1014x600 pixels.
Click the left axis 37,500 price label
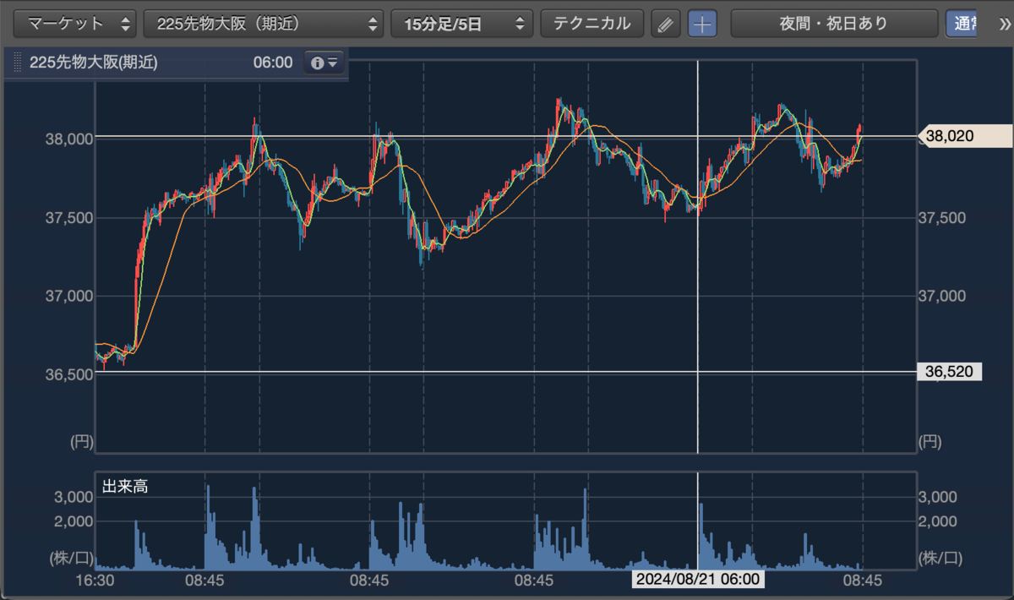[68, 217]
